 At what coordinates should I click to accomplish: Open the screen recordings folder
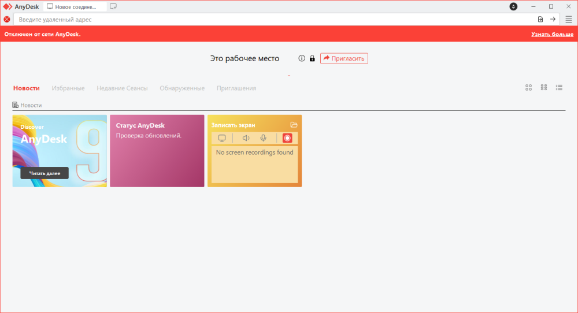pyautogui.click(x=294, y=125)
